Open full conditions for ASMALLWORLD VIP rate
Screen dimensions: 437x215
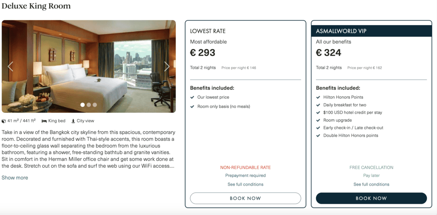(371, 184)
